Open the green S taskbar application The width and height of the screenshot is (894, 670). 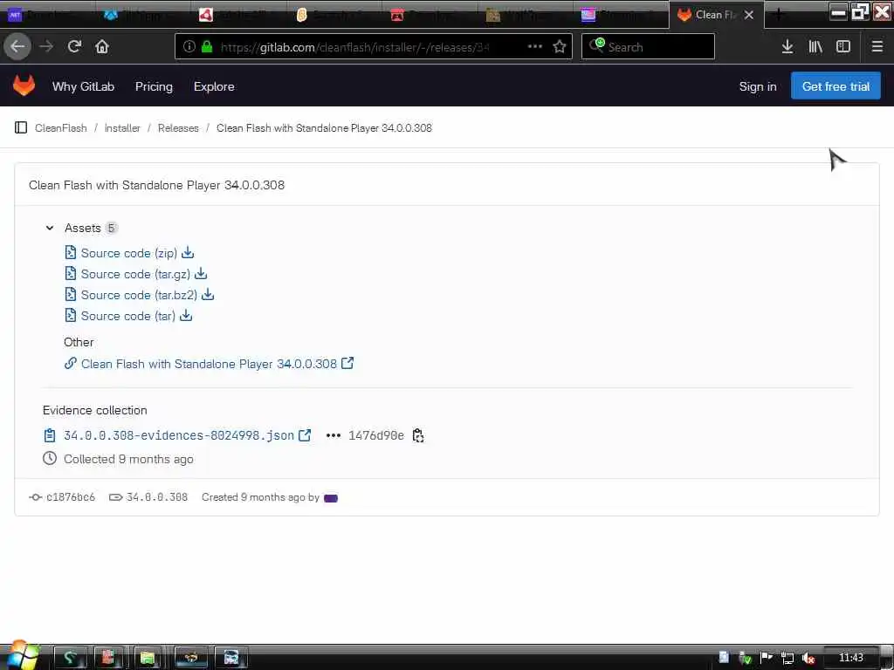click(70, 658)
